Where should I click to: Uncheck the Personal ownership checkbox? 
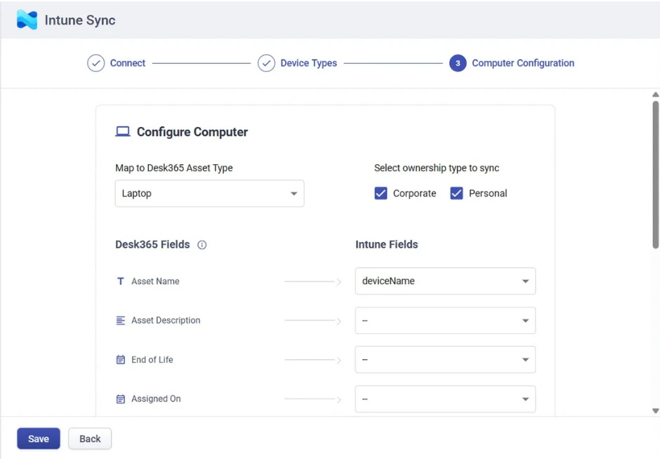pyautogui.click(x=456, y=193)
